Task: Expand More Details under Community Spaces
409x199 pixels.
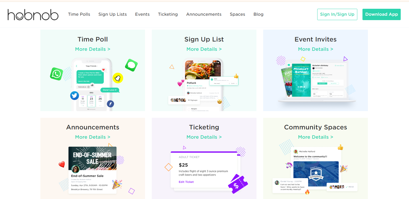Action: (315, 137)
